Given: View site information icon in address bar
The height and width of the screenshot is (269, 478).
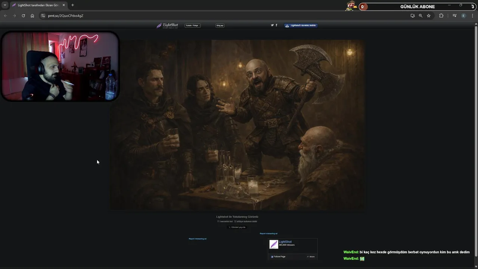Looking at the screenshot, I should (43, 16).
